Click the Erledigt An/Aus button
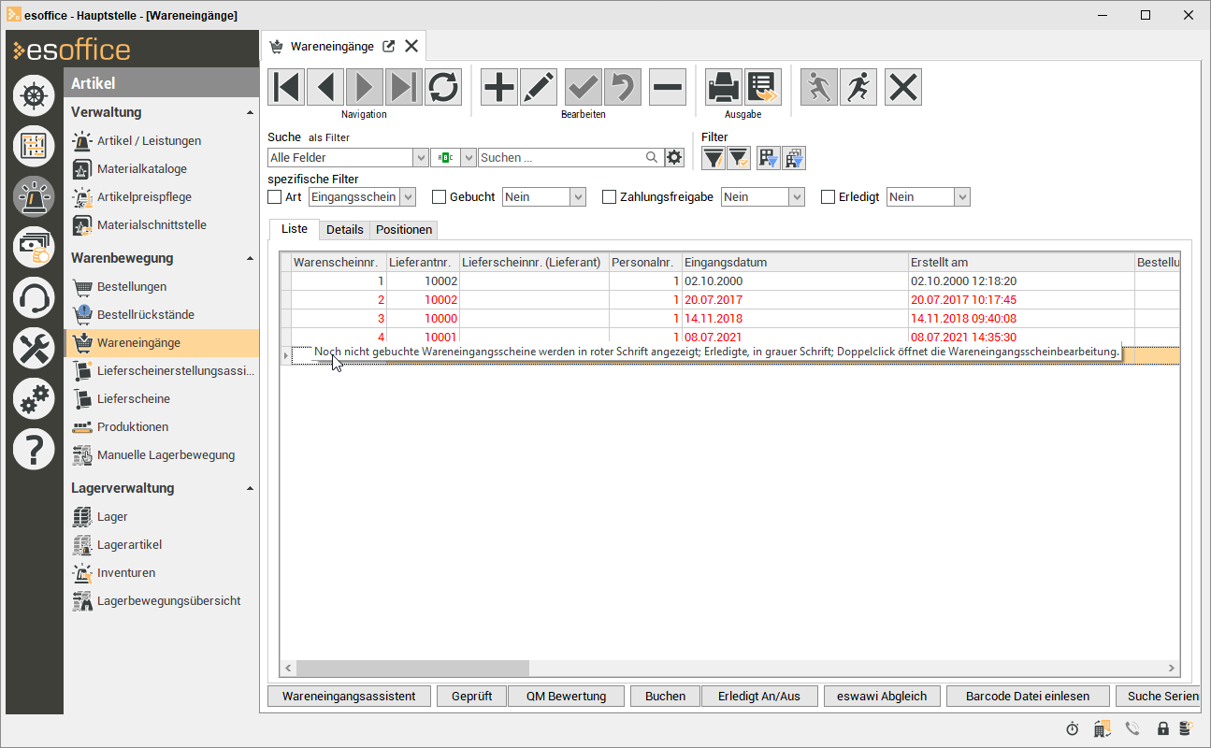The height and width of the screenshot is (748, 1211). tap(760, 697)
